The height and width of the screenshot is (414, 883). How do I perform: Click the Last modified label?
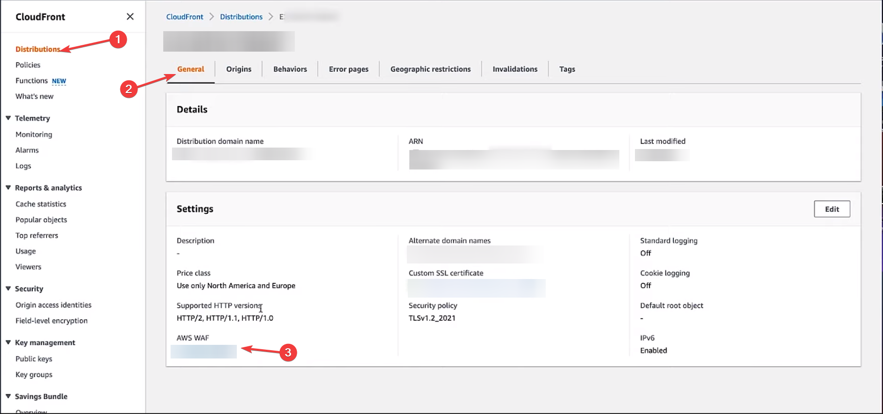pos(663,141)
